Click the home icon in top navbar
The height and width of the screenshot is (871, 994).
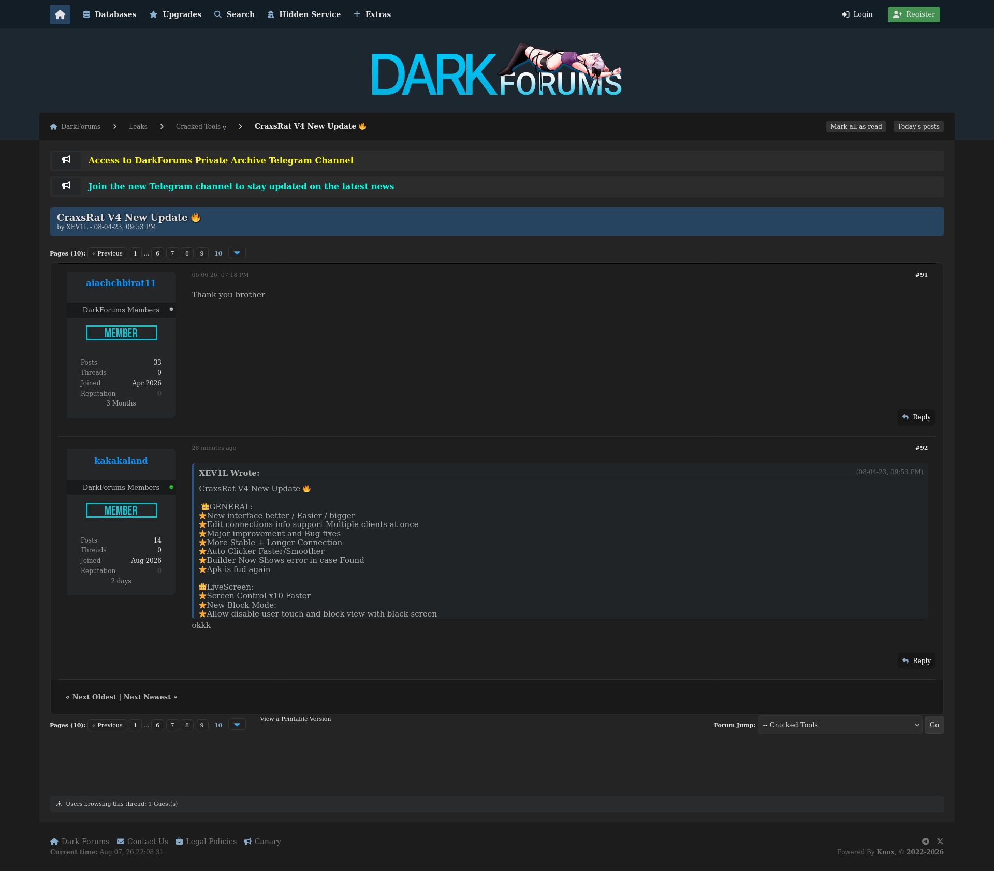click(60, 14)
